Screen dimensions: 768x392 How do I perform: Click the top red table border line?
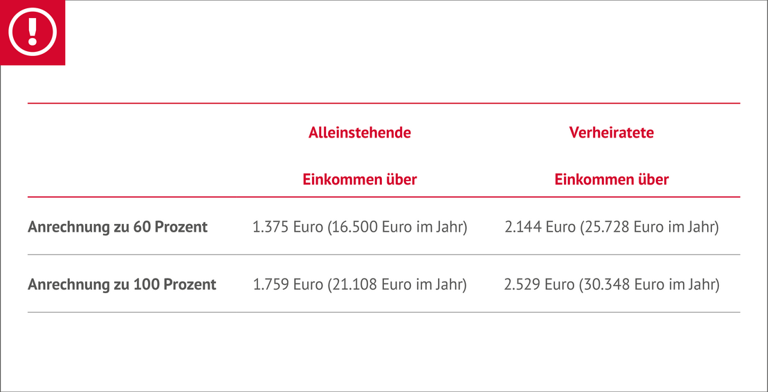384,103
